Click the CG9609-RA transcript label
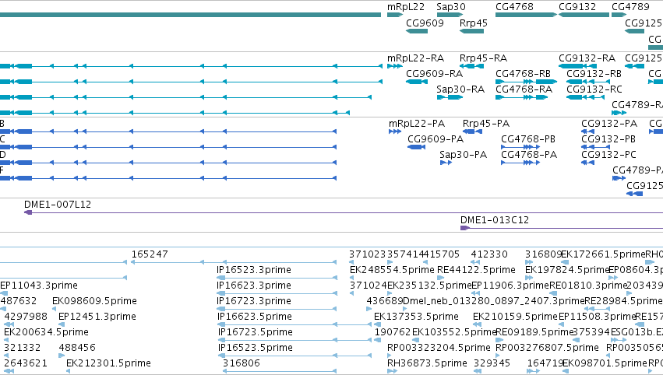 pos(434,73)
